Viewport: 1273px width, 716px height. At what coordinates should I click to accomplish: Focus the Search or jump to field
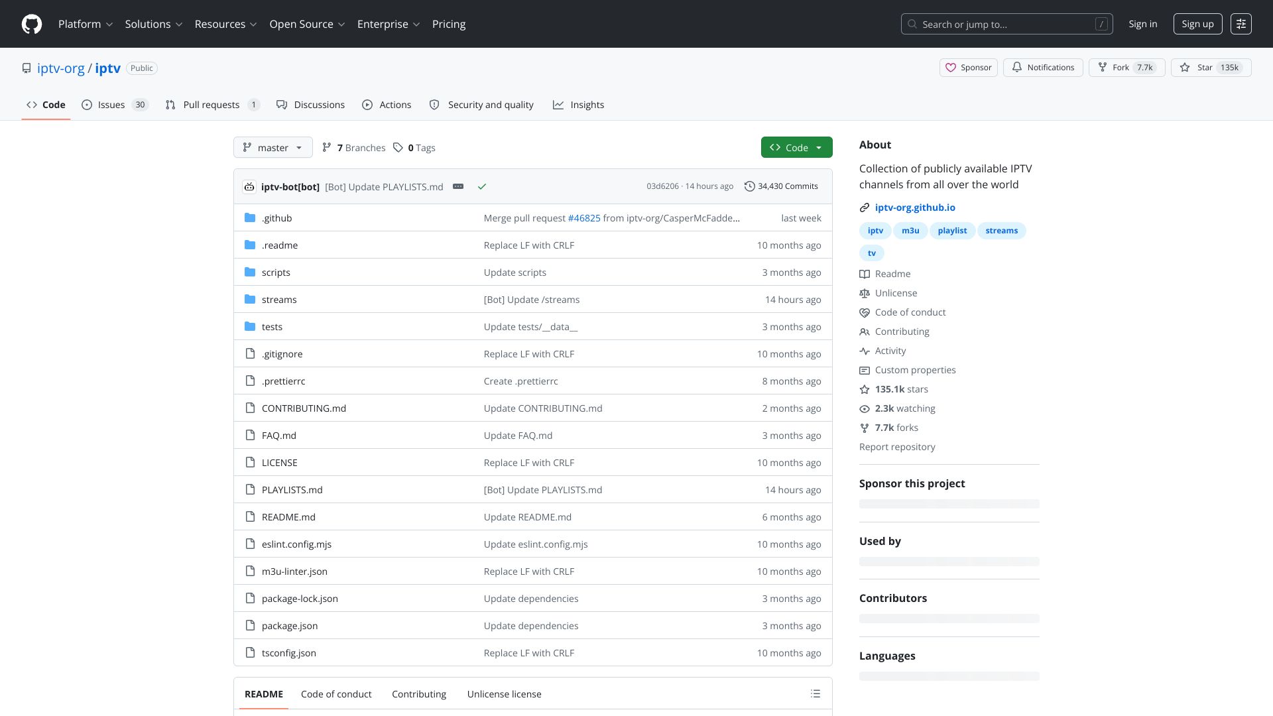click(x=1006, y=24)
